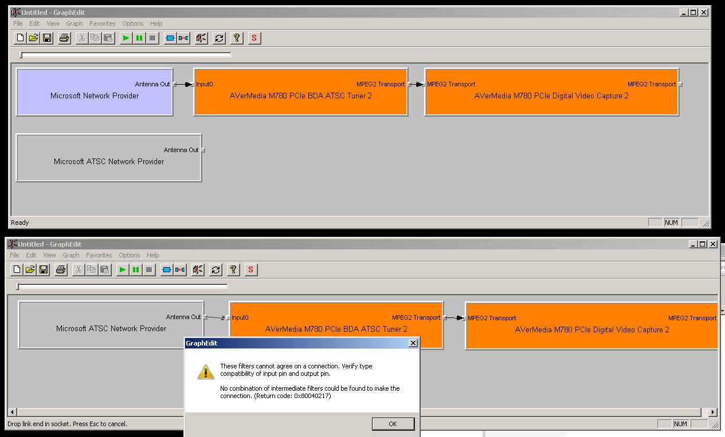
Task: Click Cut scissors icon in upper GraphEdit window
Action: click(x=81, y=38)
